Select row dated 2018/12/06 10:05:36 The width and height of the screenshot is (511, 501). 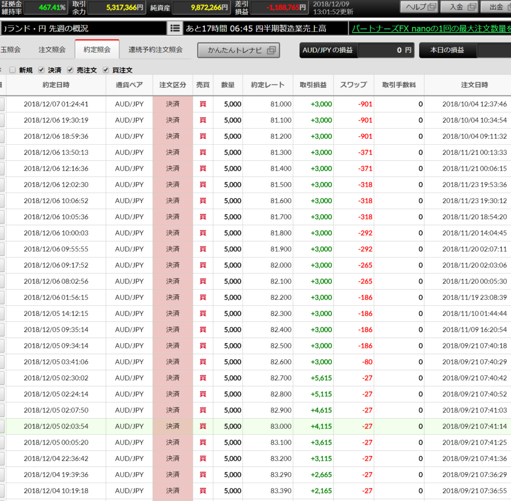coord(255,217)
